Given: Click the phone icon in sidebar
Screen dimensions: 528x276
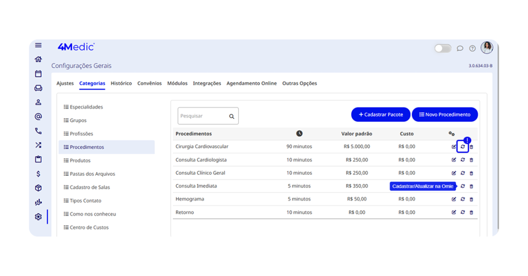Looking at the screenshot, I should point(38,131).
